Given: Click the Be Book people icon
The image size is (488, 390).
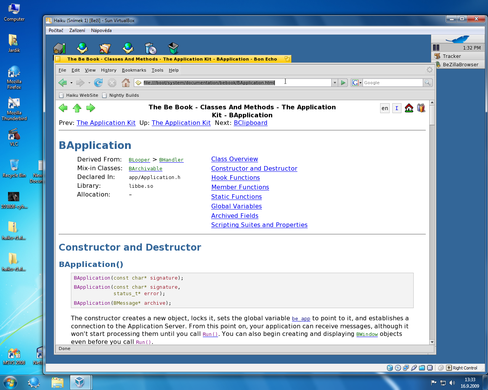Looking at the screenshot, I should point(421,108).
